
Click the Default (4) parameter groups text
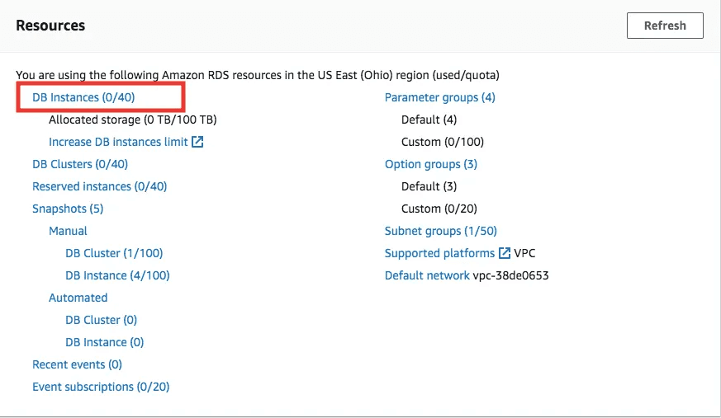pos(429,120)
